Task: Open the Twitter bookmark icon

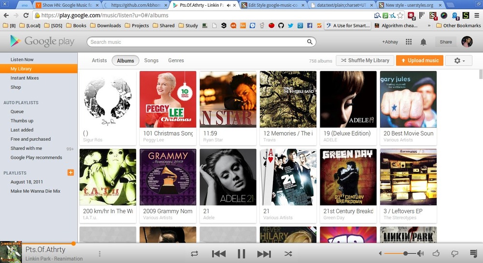Action: click(x=290, y=26)
